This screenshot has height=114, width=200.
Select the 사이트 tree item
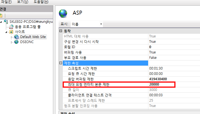tap(20, 32)
